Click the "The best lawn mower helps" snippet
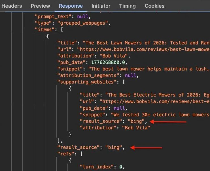Image resolution: width=210 pixels, height=171 pixels. [149, 69]
